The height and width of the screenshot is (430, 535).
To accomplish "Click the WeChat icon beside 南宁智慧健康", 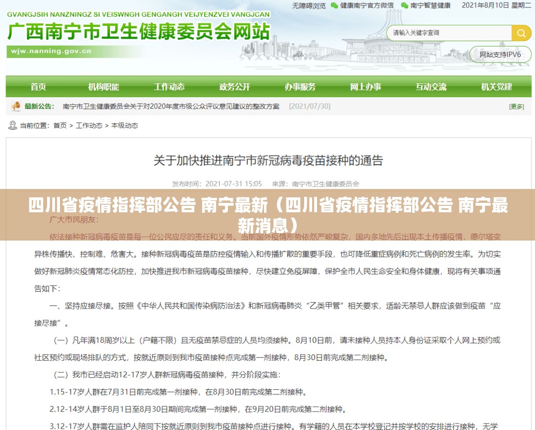I will click(x=404, y=5).
